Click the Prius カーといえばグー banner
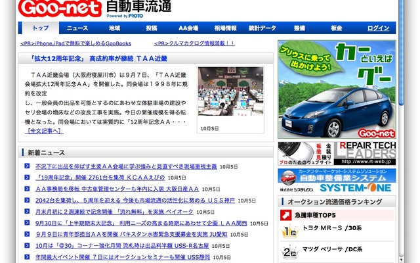 [337, 89]
